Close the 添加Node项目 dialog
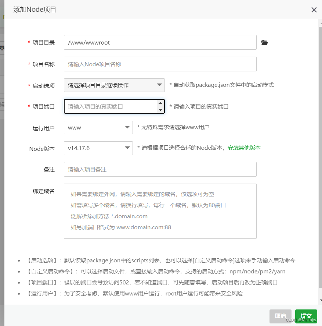Image resolution: width=322 pixels, height=326 pixels. tap(314, 10)
